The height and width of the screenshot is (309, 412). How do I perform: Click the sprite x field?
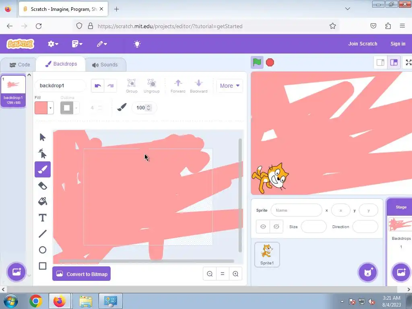tap(341, 210)
